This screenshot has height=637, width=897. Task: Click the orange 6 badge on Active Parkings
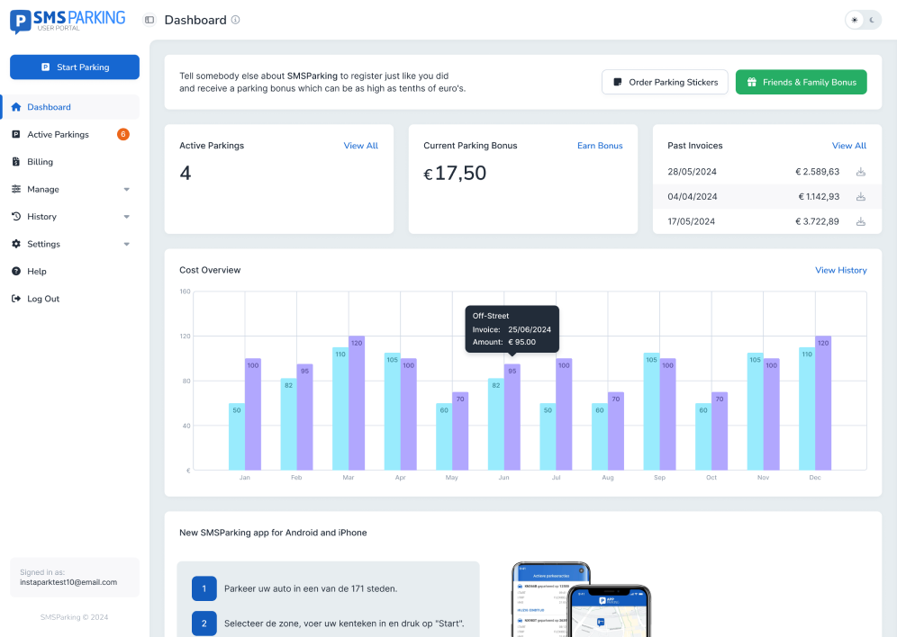click(x=123, y=134)
